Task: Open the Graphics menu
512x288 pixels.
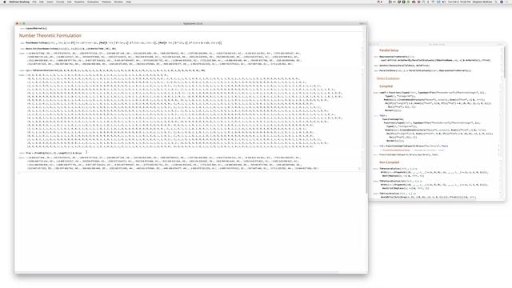Action: pos(79,2)
